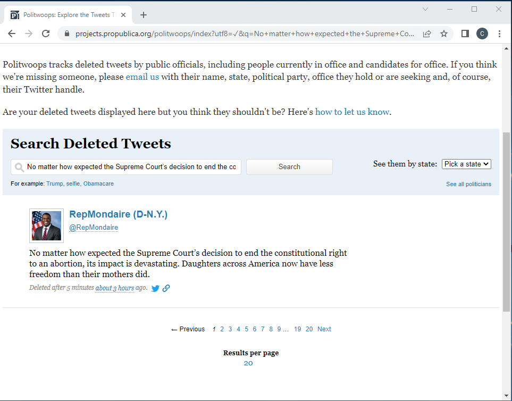Go to results page 8
The image size is (512, 401).
click(x=271, y=329)
